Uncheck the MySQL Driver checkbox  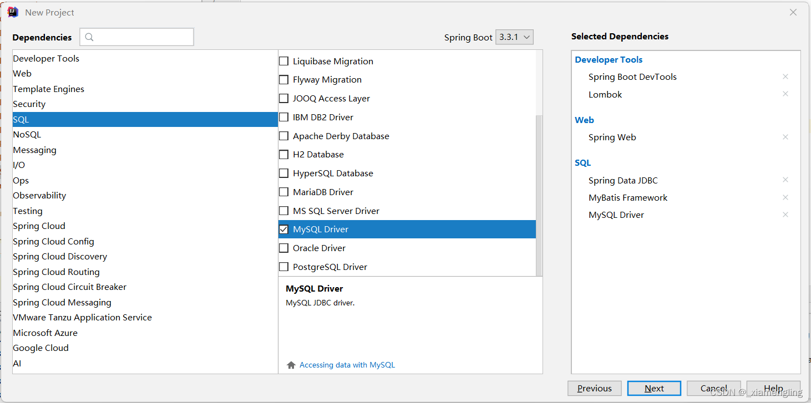tap(284, 229)
